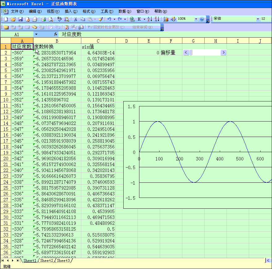The image size is (272, 269).
Task: Open the Chart Wizard icon
Action: pyautogui.click(x=166, y=19)
